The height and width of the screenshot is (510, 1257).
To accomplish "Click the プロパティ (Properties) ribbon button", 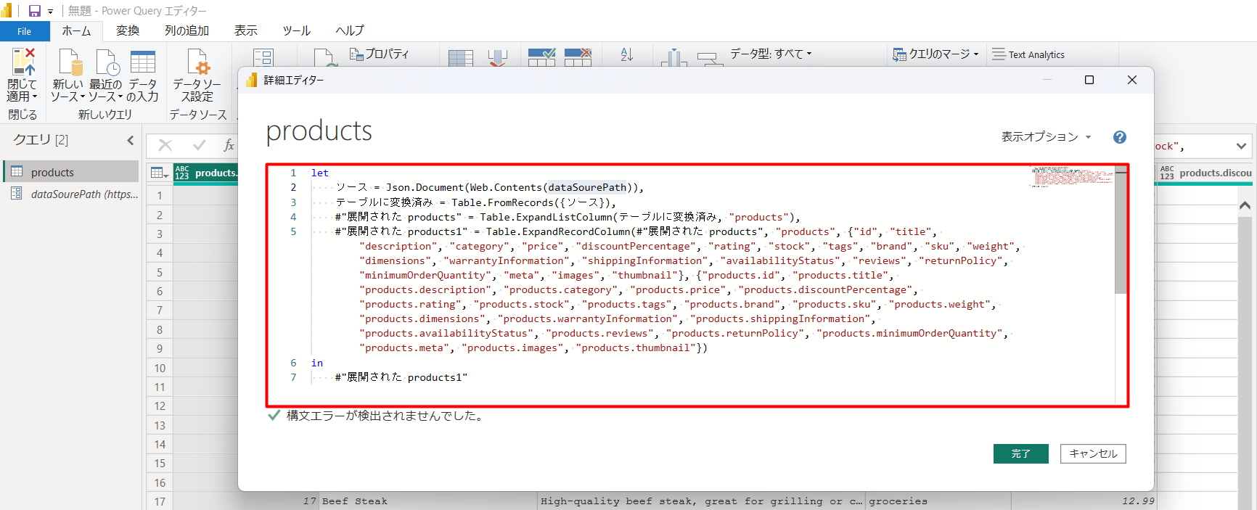I will point(380,54).
